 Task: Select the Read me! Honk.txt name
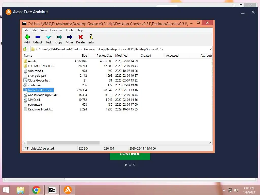[40, 109]
